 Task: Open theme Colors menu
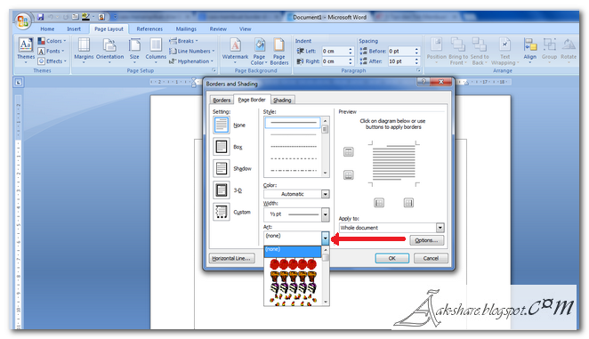pyautogui.click(x=52, y=41)
